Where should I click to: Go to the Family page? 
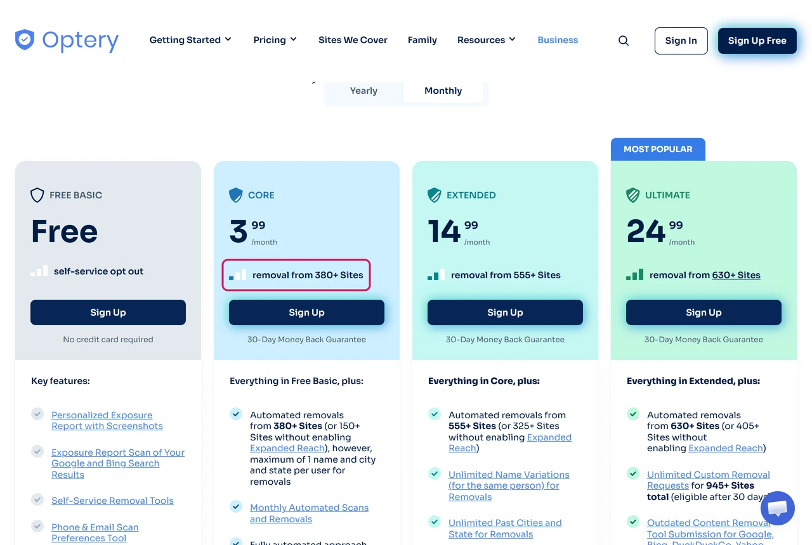coord(422,40)
